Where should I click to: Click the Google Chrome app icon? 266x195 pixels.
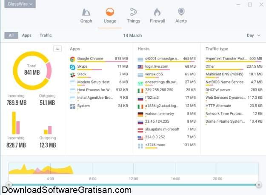point(73,59)
